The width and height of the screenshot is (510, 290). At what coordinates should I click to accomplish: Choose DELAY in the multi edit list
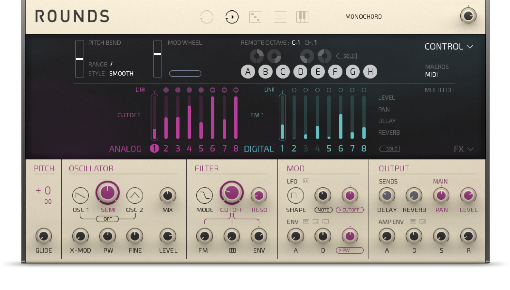tap(387, 121)
